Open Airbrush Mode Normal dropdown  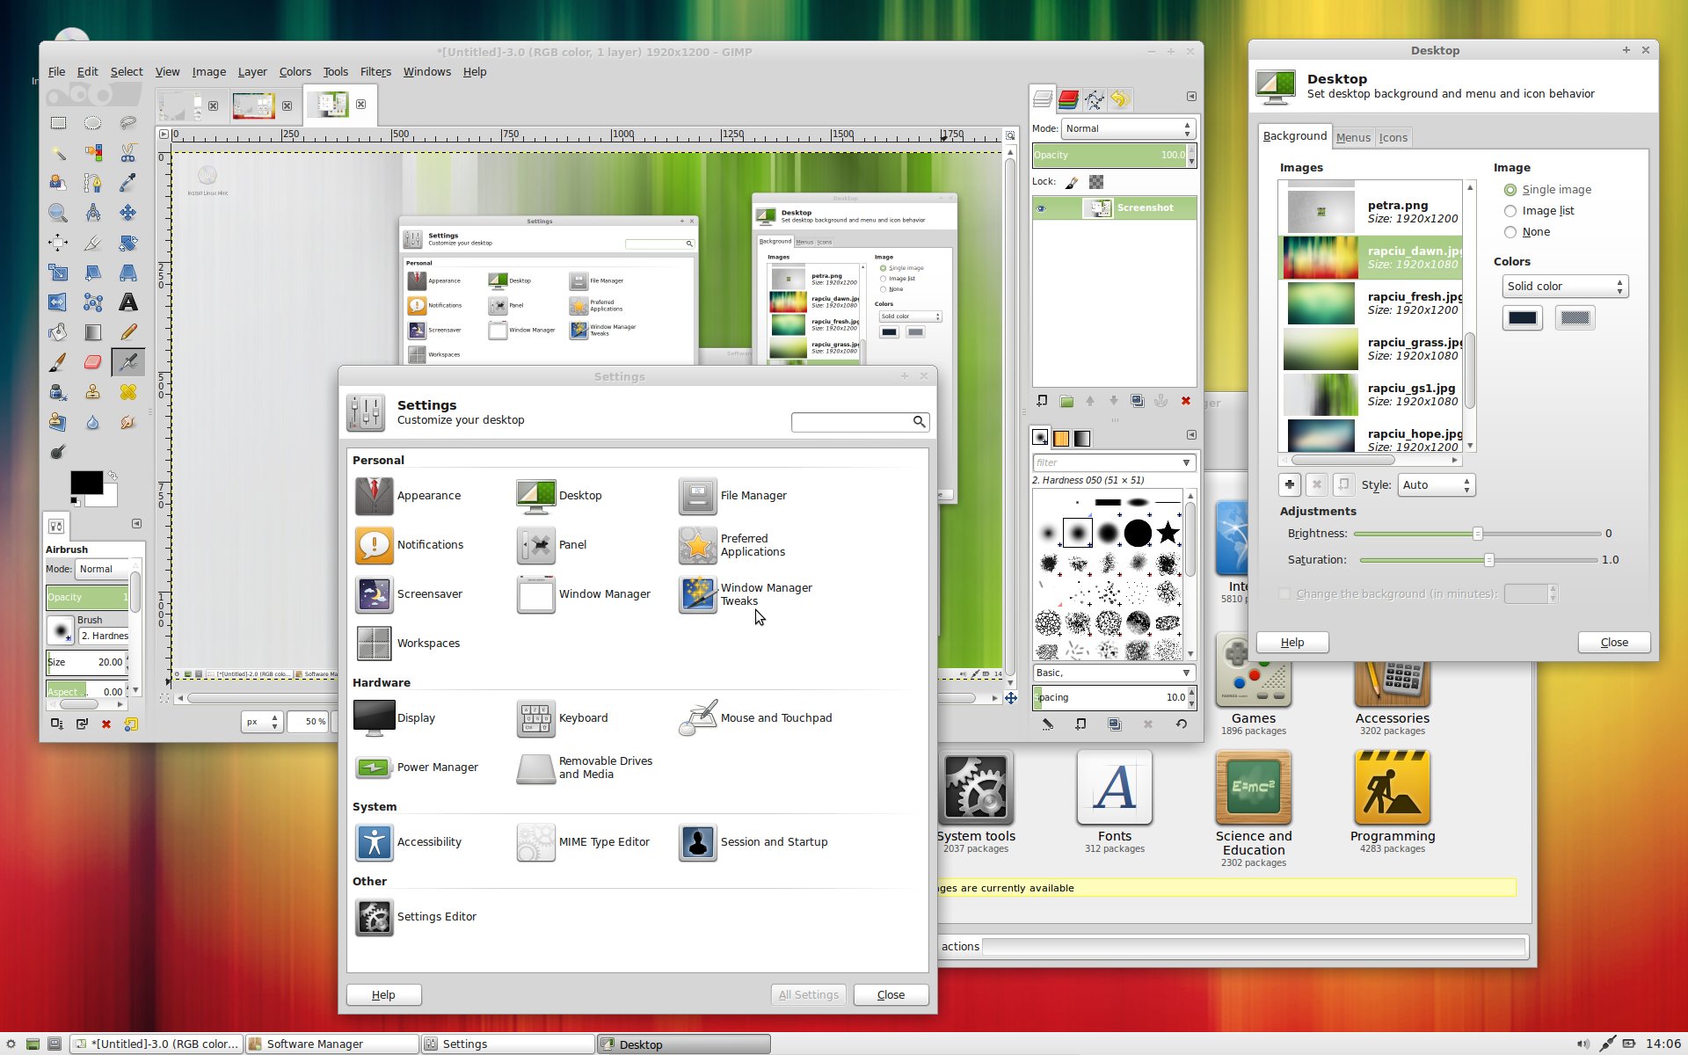pos(104,569)
